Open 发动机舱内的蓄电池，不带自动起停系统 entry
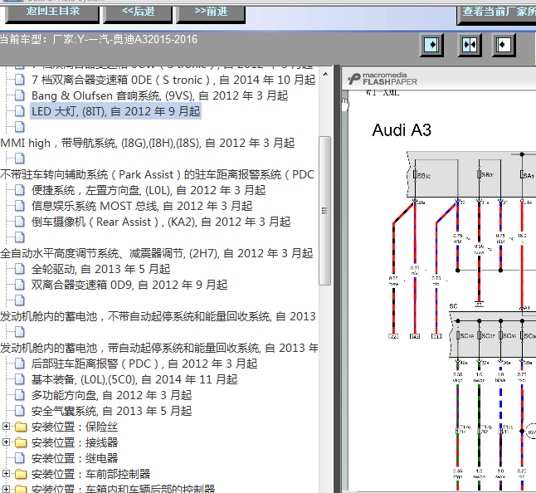 click(x=158, y=316)
